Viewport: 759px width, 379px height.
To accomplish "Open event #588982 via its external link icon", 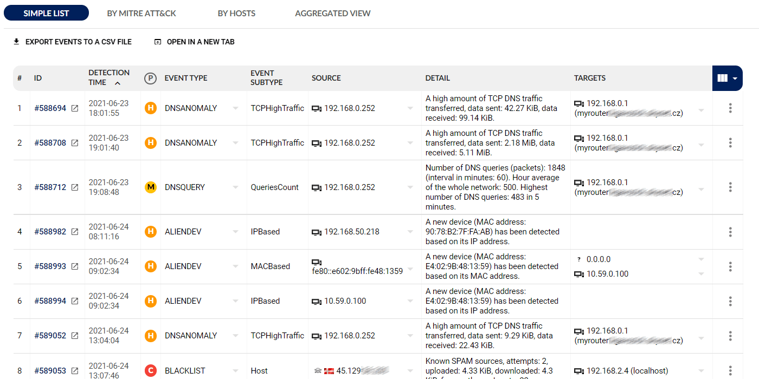I will [x=75, y=232].
